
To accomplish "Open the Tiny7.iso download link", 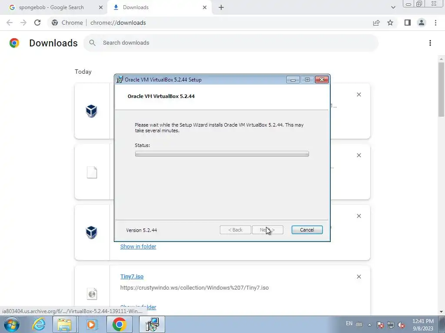I will [x=132, y=276].
